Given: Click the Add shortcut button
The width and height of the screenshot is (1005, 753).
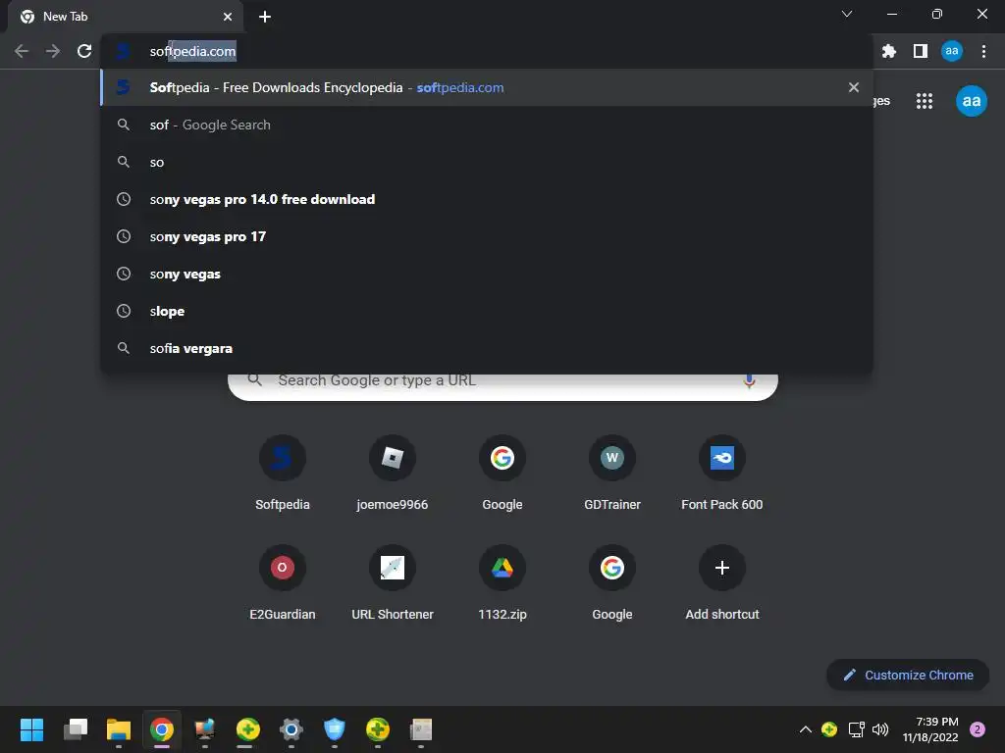Looking at the screenshot, I should [x=722, y=582].
